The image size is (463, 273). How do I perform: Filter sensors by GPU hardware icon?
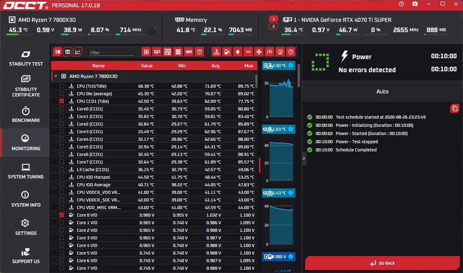click(157, 52)
